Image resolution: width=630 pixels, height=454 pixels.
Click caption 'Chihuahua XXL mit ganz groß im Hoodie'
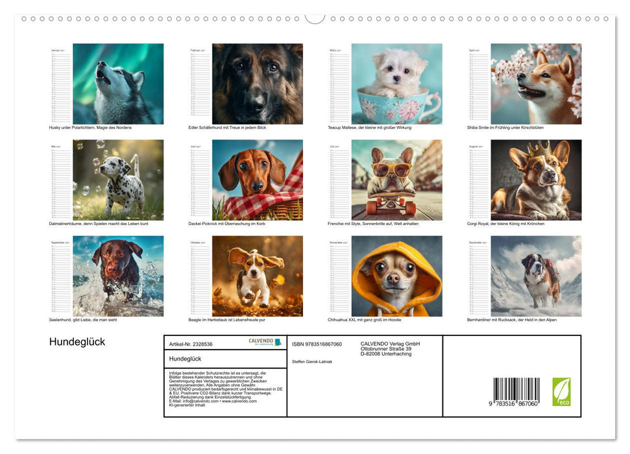pos(365,320)
